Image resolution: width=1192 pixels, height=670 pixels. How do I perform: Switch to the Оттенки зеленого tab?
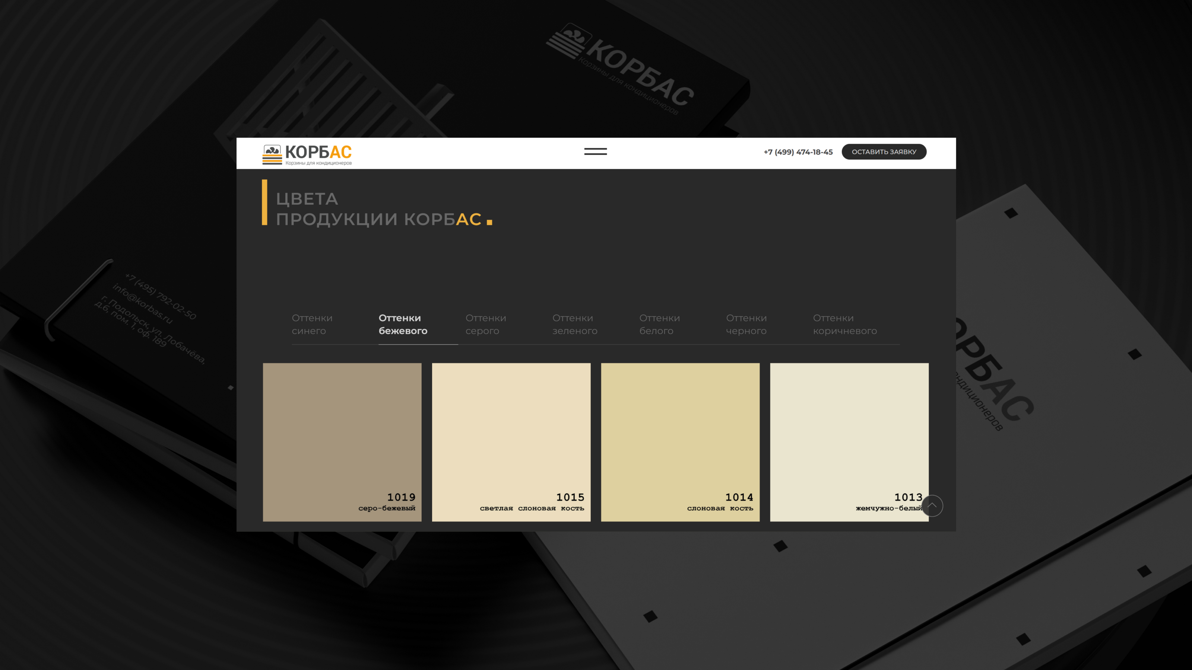[574, 324]
